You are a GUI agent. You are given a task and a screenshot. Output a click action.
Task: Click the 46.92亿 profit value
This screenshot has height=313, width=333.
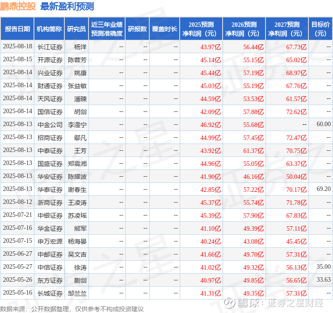pos(211,125)
